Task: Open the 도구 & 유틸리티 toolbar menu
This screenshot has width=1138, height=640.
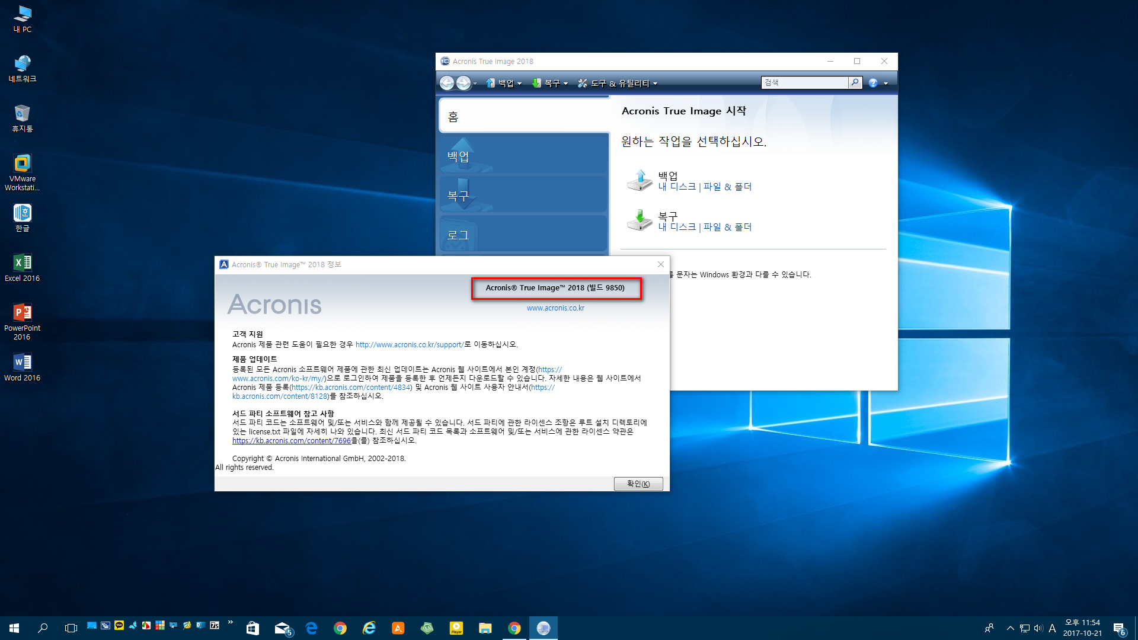Action: click(618, 84)
